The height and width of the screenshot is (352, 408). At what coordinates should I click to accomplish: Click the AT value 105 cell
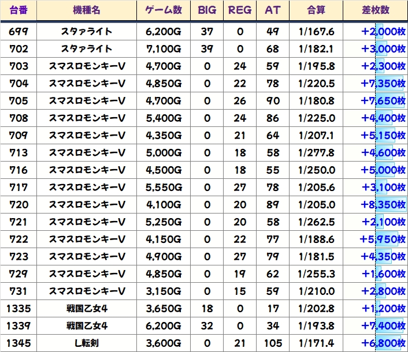[x=272, y=343]
